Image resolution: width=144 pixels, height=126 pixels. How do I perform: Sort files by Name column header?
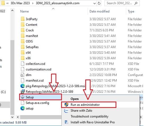point(24,11)
